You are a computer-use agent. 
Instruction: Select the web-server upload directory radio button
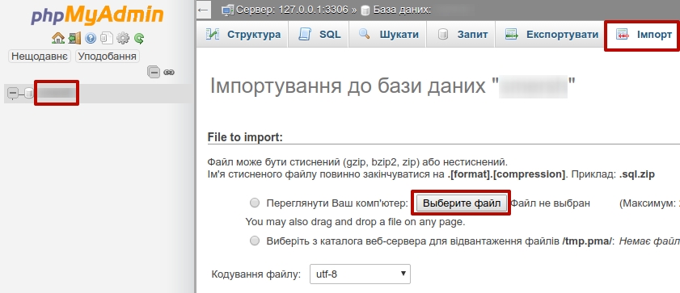pyautogui.click(x=255, y=241)
